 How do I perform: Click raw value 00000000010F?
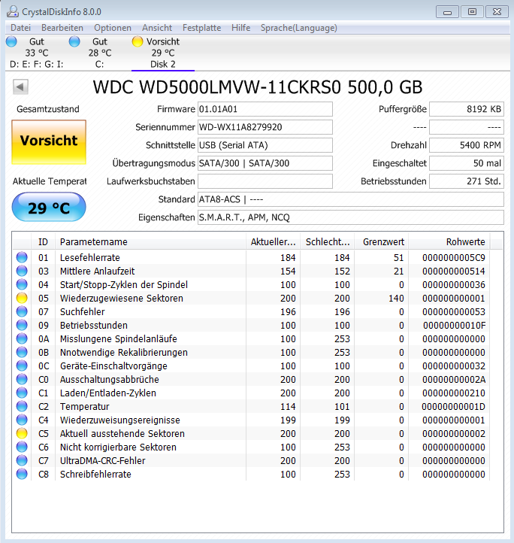[x=454, y=326]
